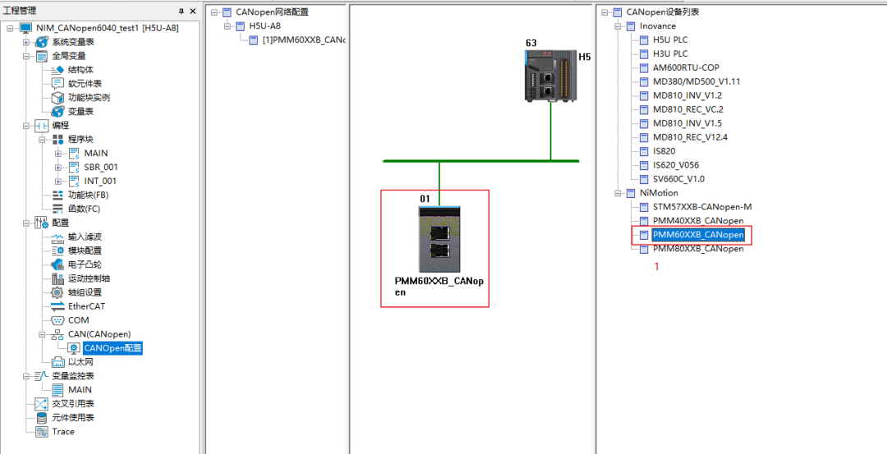Expand the INT_001 node
The image size is (887, 454).
click(58, 181)
